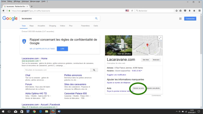The image size is (203, 114).
Task: Click the Site Web button
Action: coord(146,60)
